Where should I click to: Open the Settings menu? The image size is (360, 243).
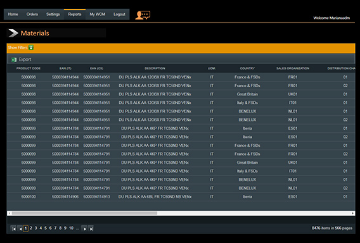(x=53, y=14)
